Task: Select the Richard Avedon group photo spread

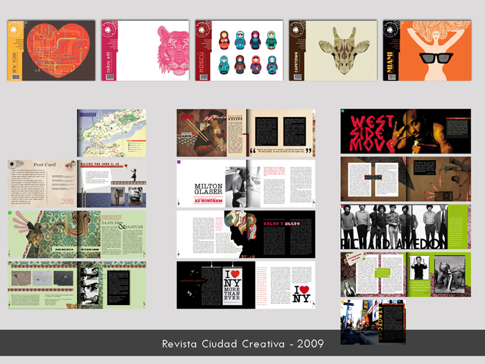Action: [x=405, y=227]
